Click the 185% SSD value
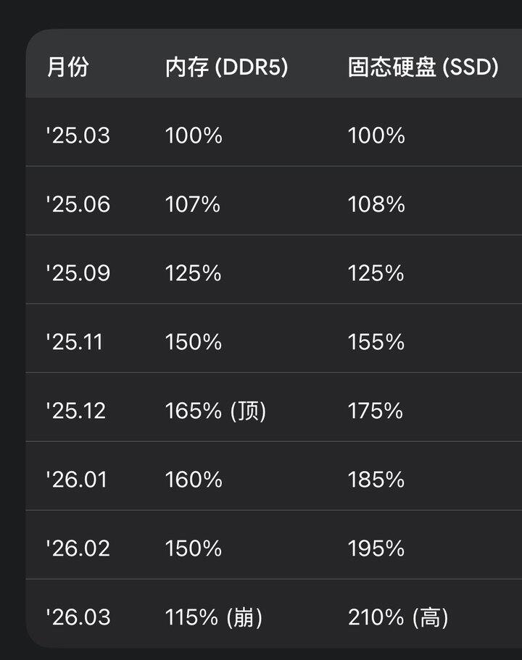This screenshot has width=522, height=660. point(376,480)
